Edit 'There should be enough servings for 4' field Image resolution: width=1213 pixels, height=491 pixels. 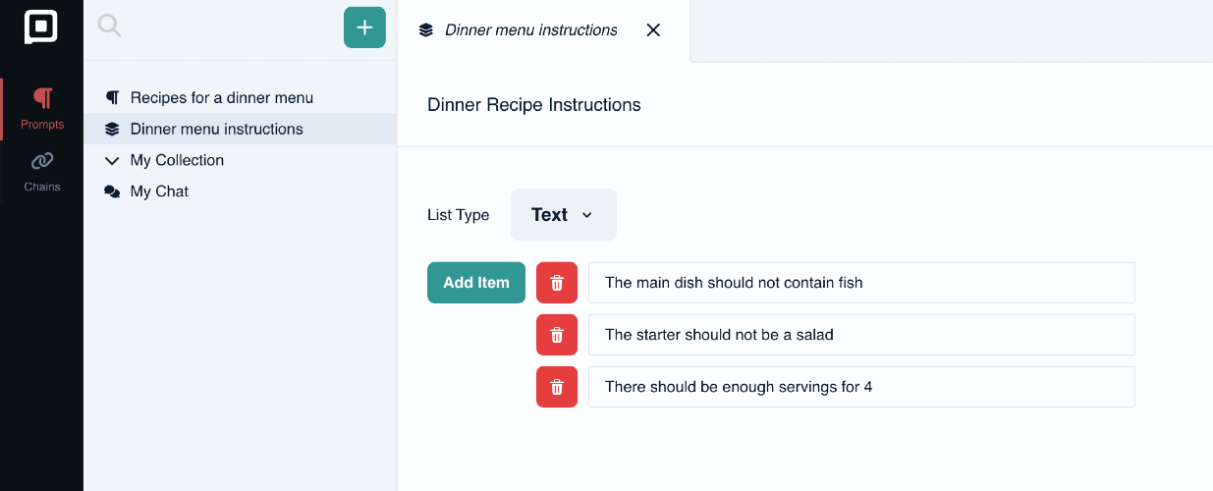(x=861, y=387)
